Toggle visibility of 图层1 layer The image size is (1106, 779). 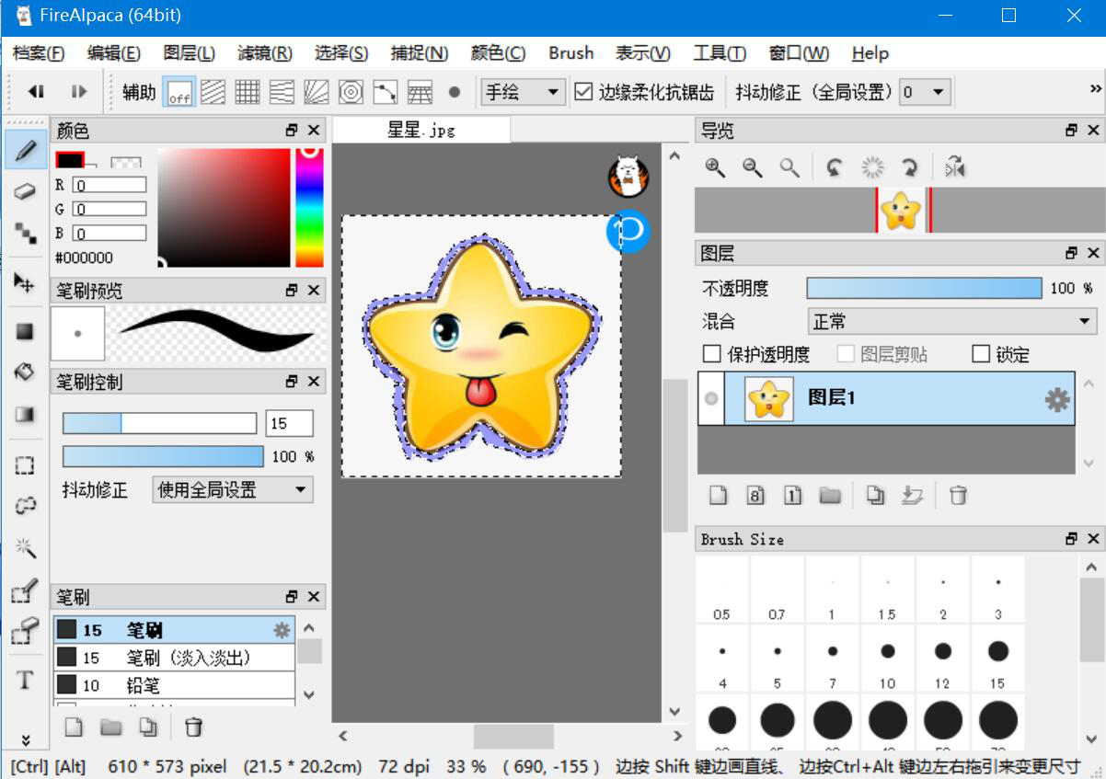click(x=710, y=399)
